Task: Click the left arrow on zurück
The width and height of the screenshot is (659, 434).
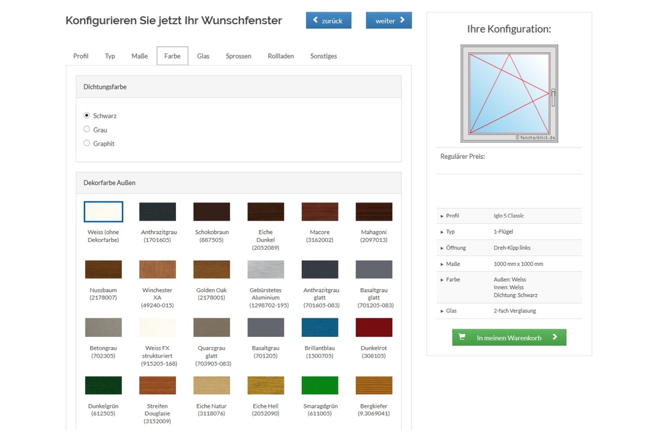Action: [x=315, y=20]
